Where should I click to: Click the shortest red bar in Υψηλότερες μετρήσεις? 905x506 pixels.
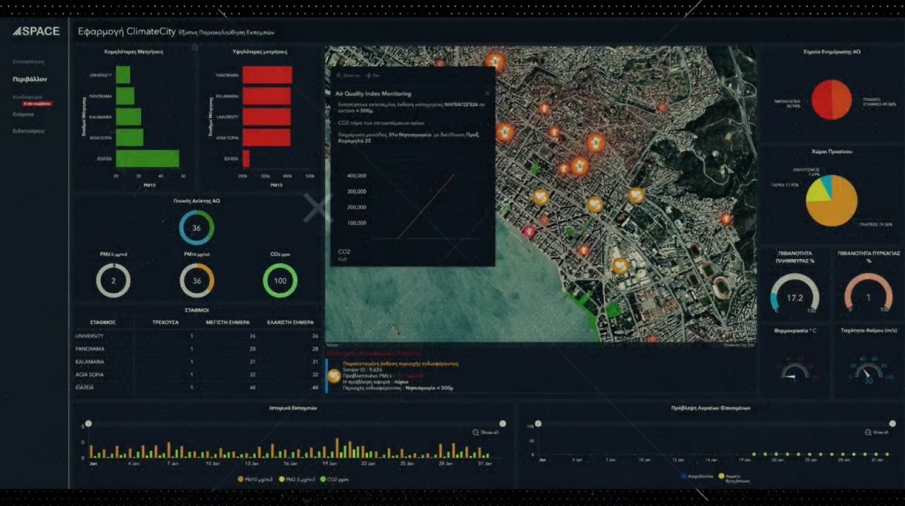click(246, 159)
